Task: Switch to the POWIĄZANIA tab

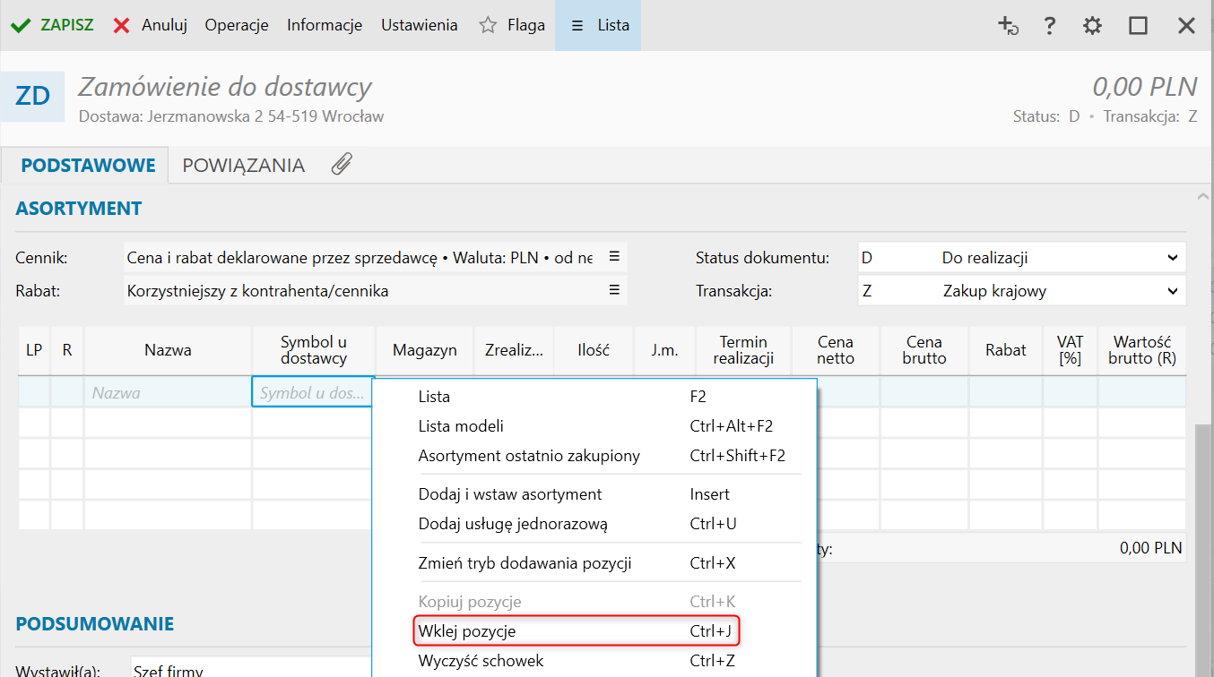Action: tap(243, 166)
